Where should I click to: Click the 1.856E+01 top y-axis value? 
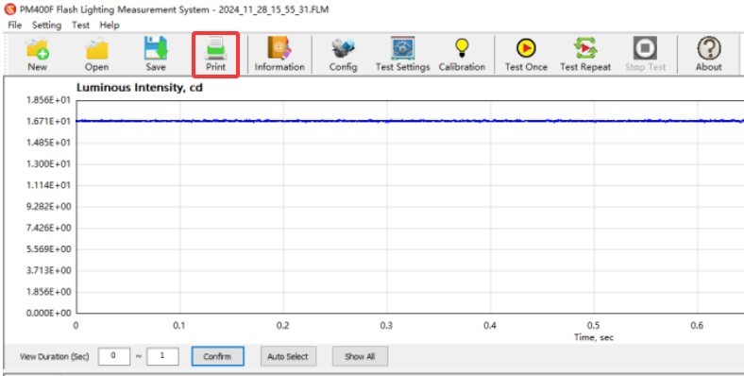(x=49, y=100)
